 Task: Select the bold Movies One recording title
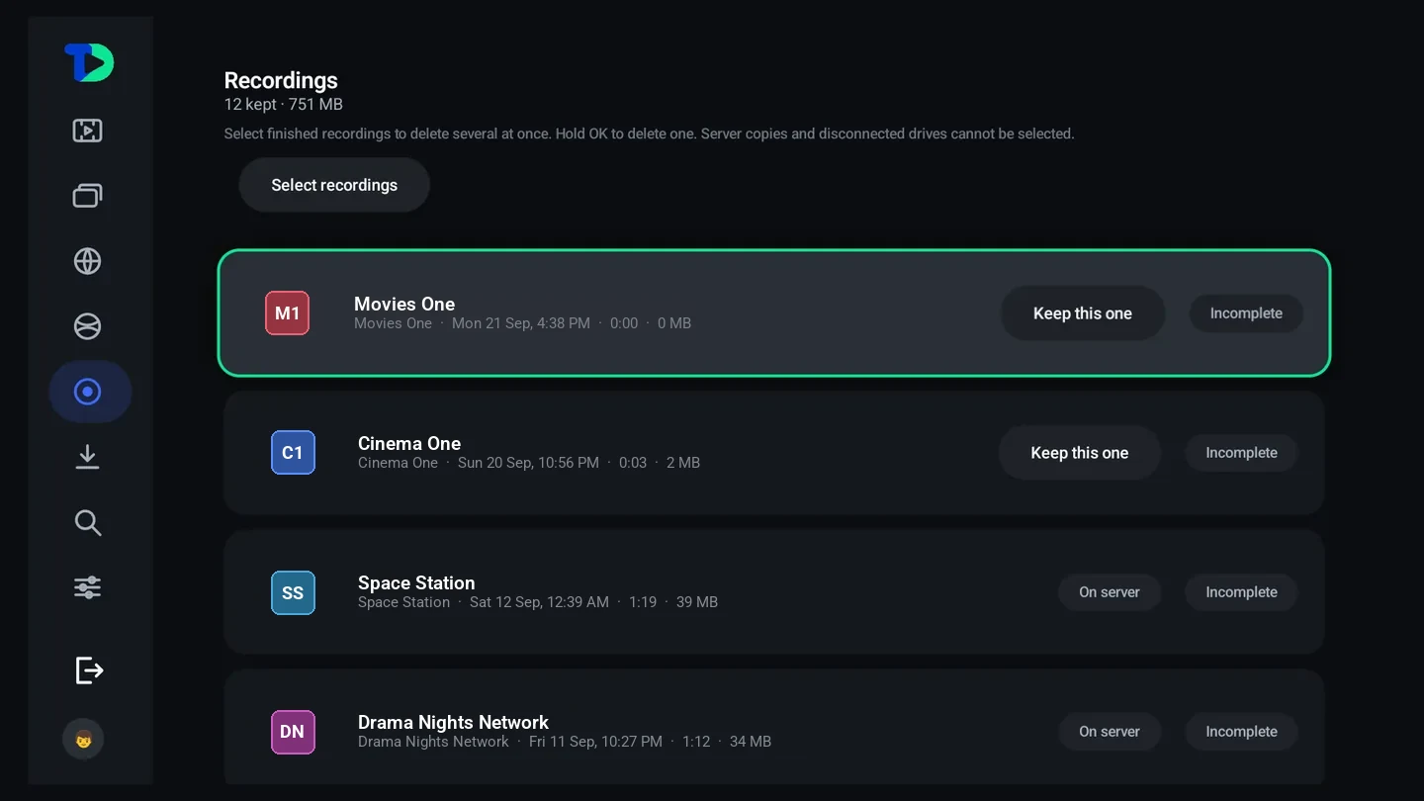point(404,305)
